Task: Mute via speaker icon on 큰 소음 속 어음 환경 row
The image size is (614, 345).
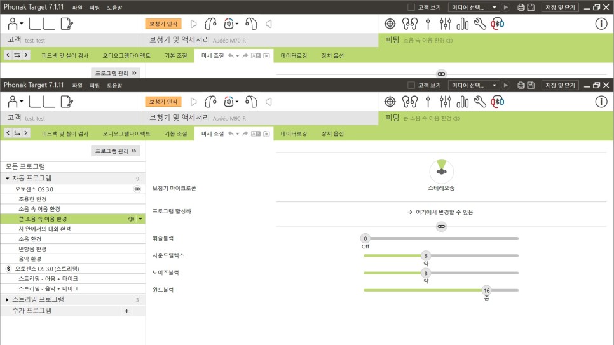Action: (131, 219)
